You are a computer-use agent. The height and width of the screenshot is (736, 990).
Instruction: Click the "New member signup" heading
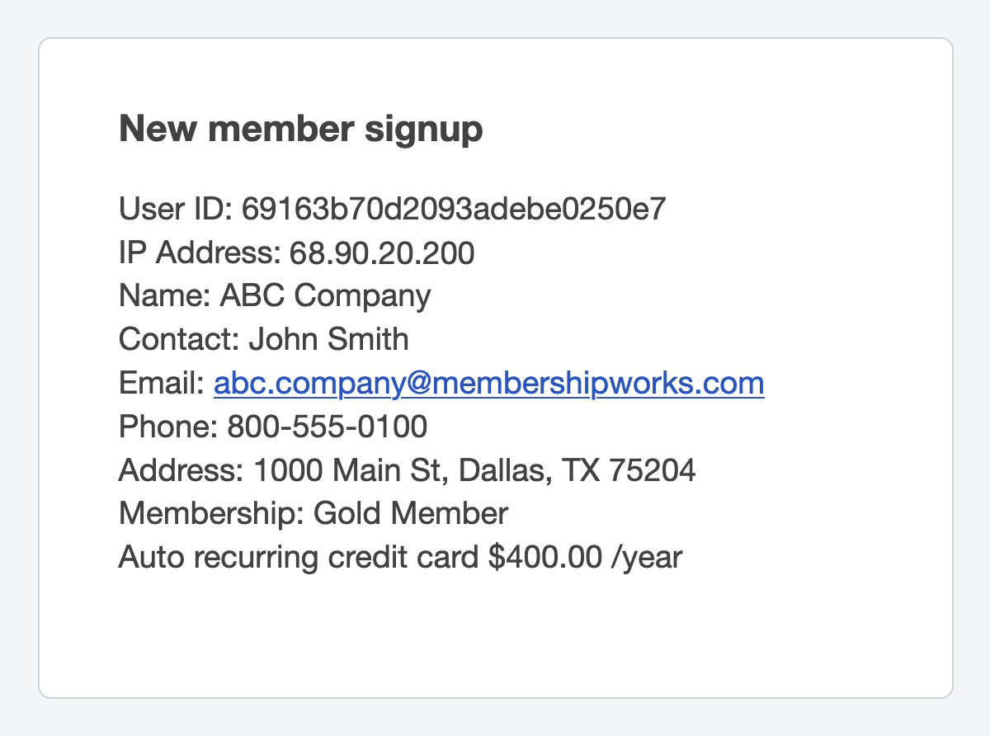point(301,130)
